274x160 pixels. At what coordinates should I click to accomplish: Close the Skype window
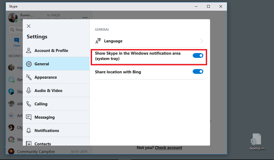click(221, 6)
